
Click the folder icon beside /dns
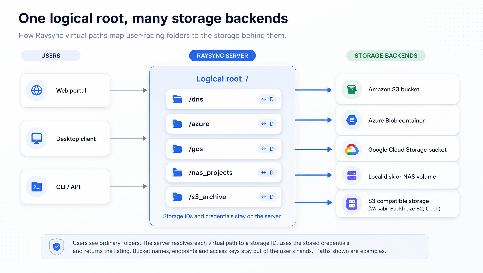(177, 99)
